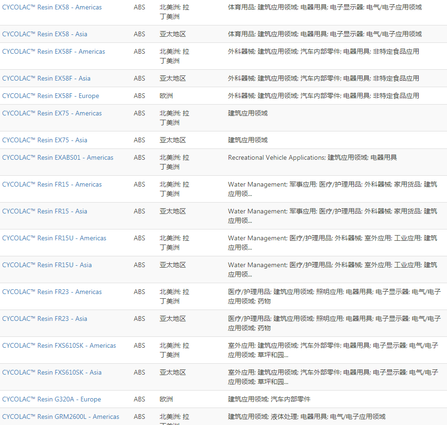Click 建筑应用领域 in EX75 - Americas row
This screenshot has width=447, height=425.
click(x=248, y=114)
